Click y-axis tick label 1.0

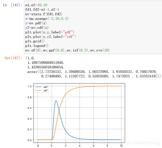point(30,86)
